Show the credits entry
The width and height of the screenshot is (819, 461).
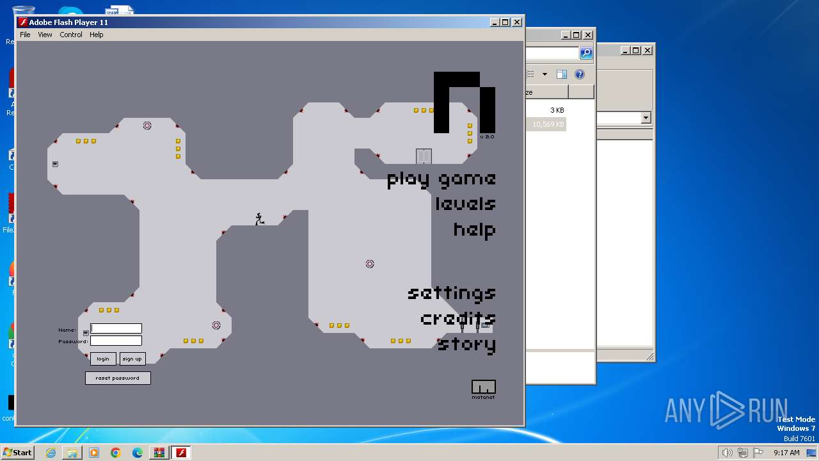pos(457,318)
